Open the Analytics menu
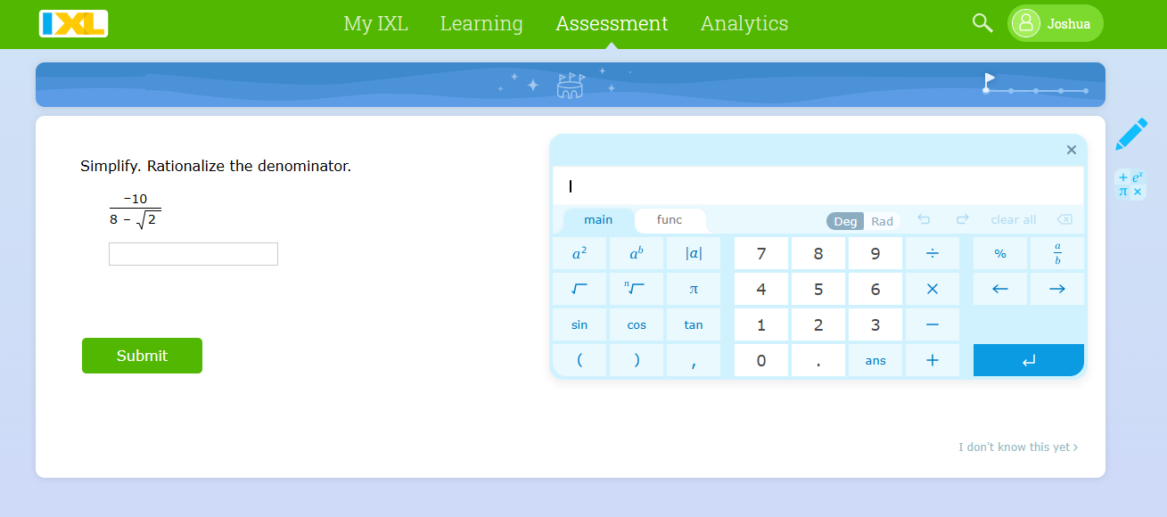Viewport: 1167px width, 517px height. click(x=744, y=23)
